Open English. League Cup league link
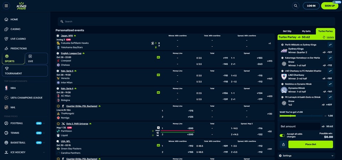This screenshot has width=342, height=160. click(x=71, y=53)
